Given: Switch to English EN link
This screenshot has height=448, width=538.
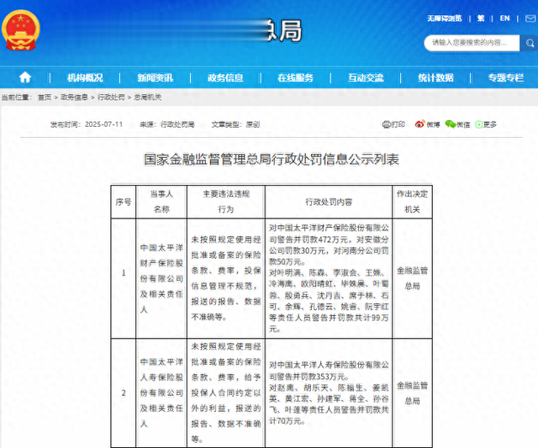Looking at the screenshot, I should coord(504,18).
